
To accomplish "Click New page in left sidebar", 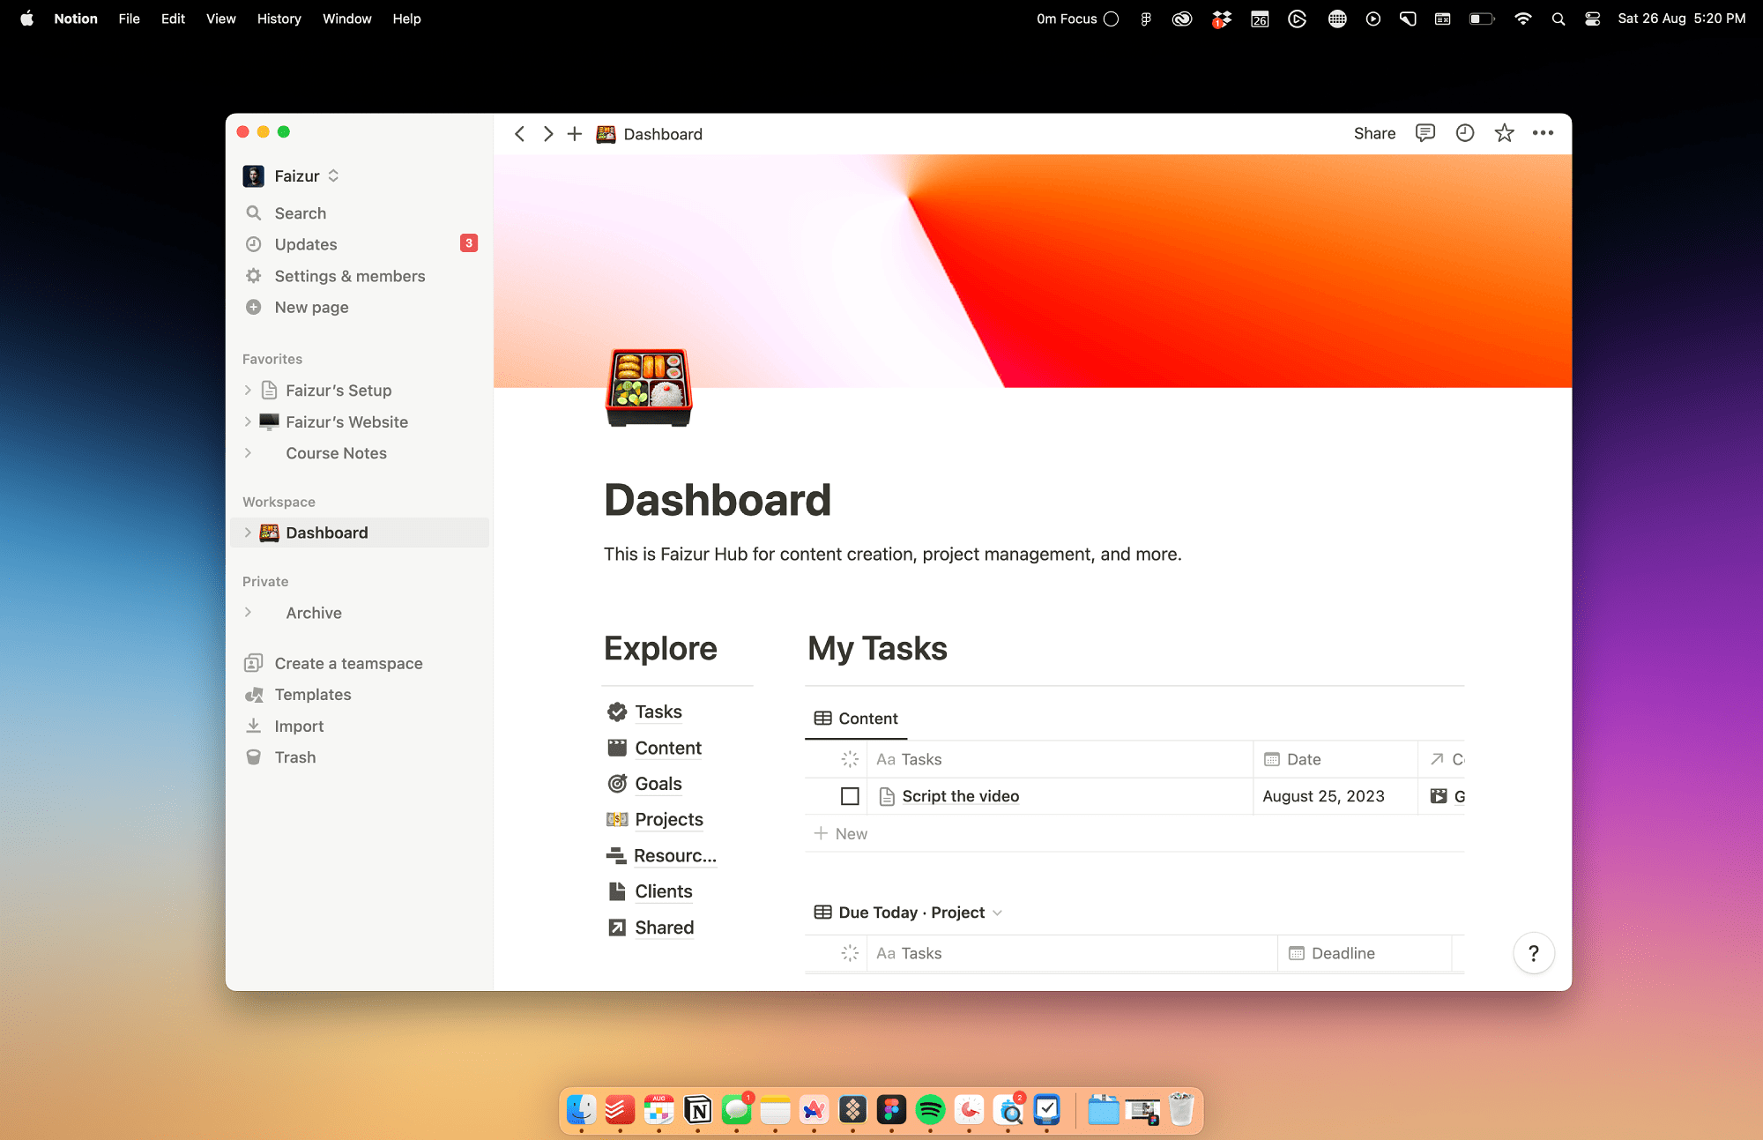I will [309, 307].
